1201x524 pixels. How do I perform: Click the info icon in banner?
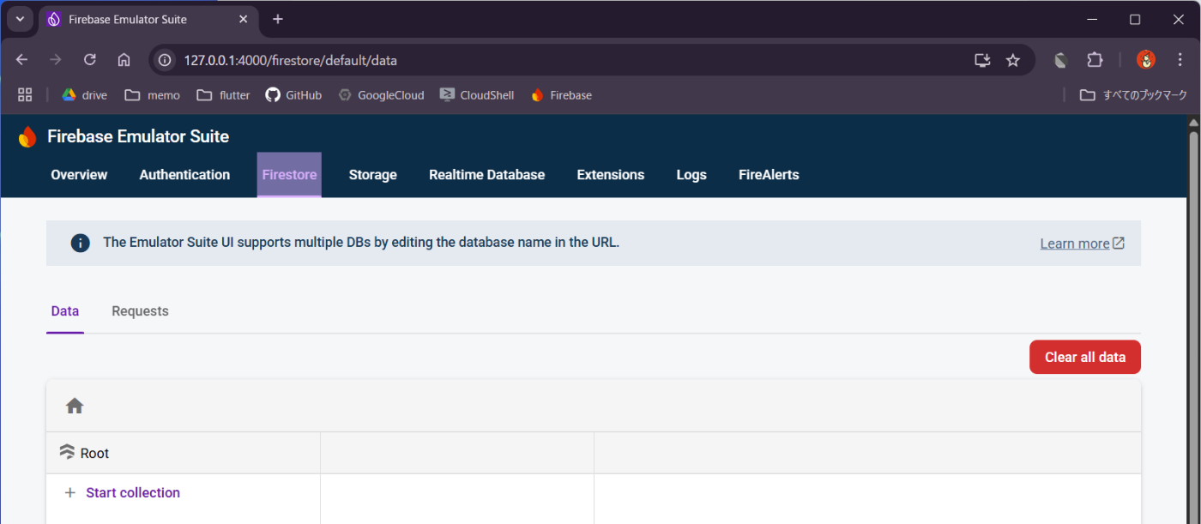[x=80, y=243]
